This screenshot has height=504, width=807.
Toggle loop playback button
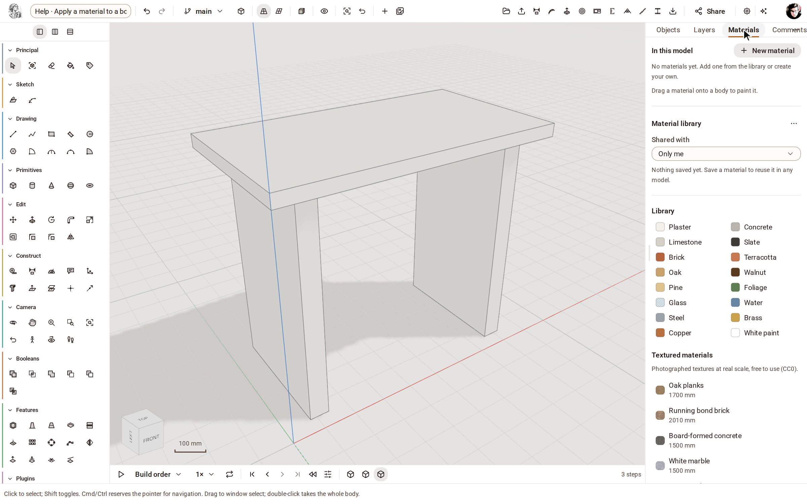(229, 474)
